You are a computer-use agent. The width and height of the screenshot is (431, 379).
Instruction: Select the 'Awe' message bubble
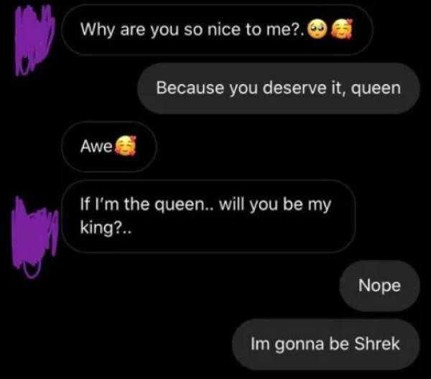coord(109,146)
